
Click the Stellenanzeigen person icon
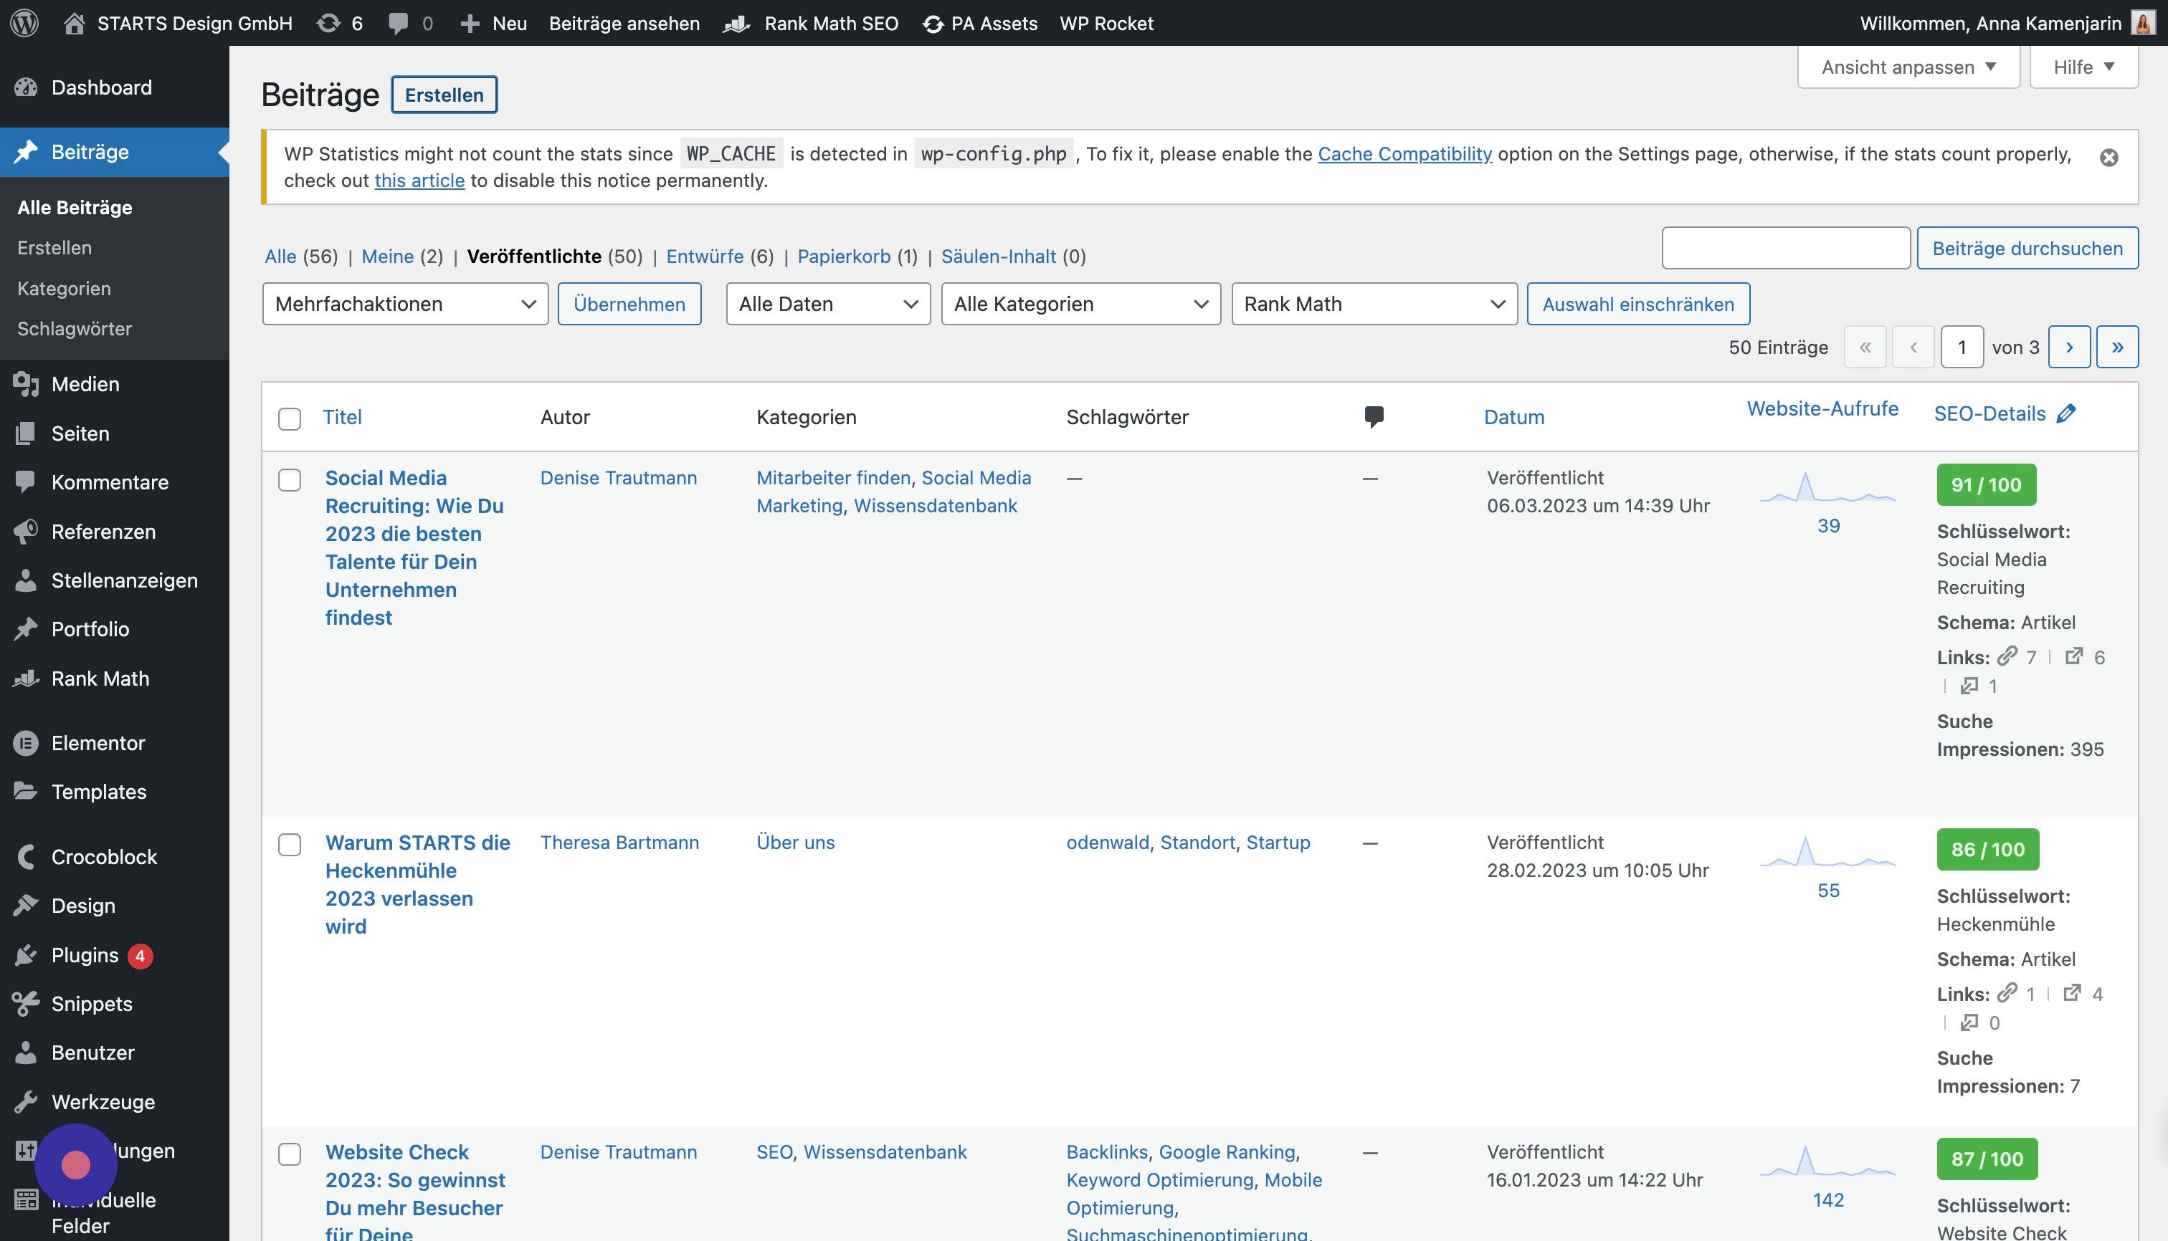tap(26, 580)
